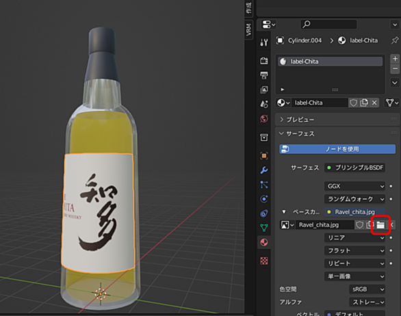Open the Physics properties tab
Screen dimensions: 401x316
pyautogui.click(x=264, y=199)
